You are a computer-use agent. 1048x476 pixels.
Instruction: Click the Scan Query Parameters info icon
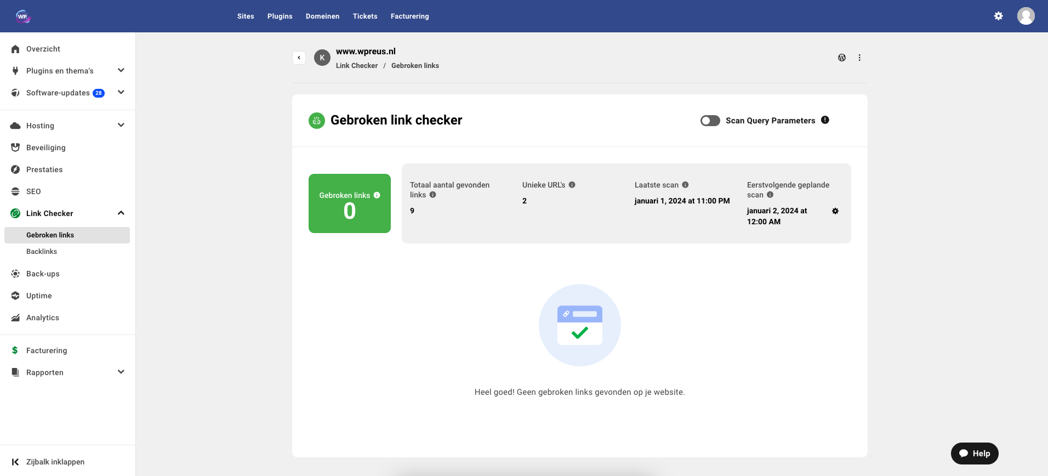point(825,120)
